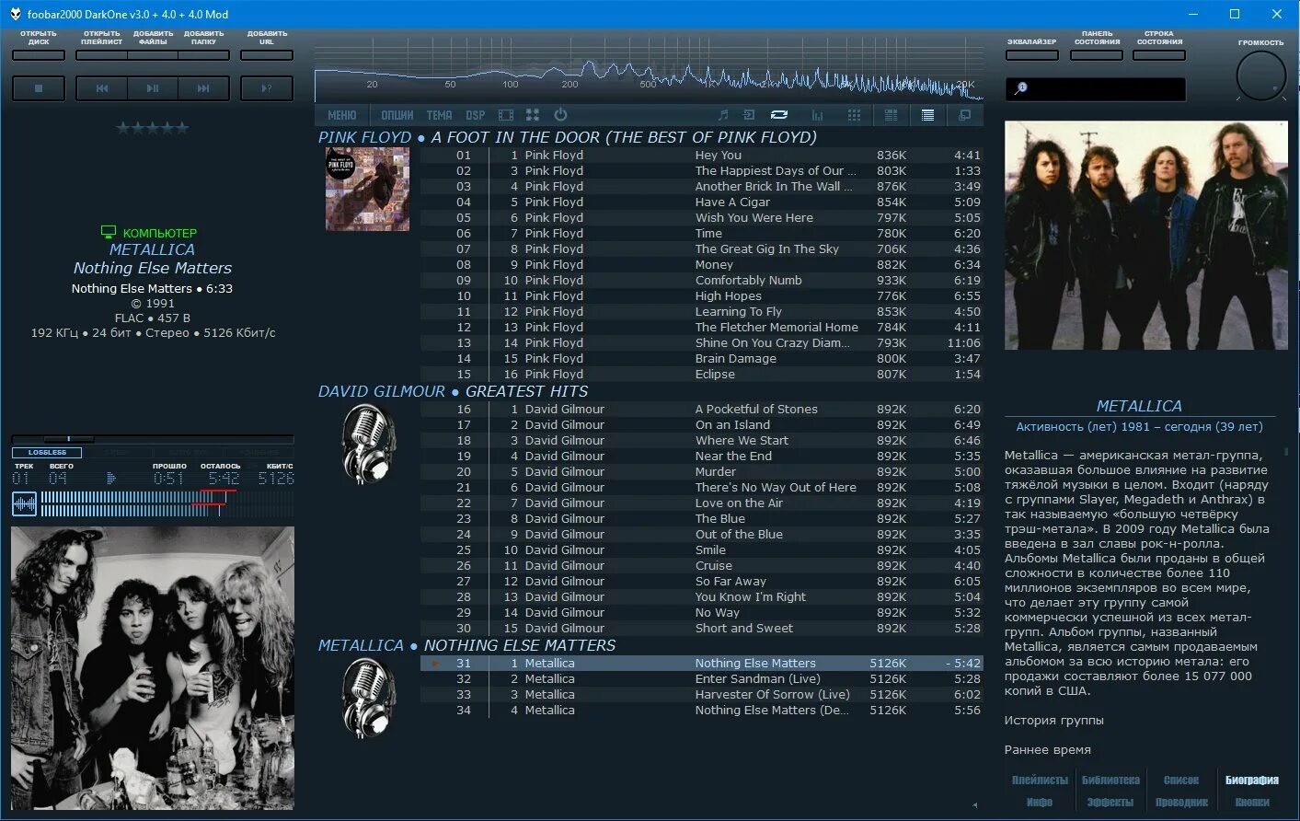Image resolution: width=1300 pixels, height=821 pixels.
Task: Open the Меню menu
Action: [x=342, y=115]
